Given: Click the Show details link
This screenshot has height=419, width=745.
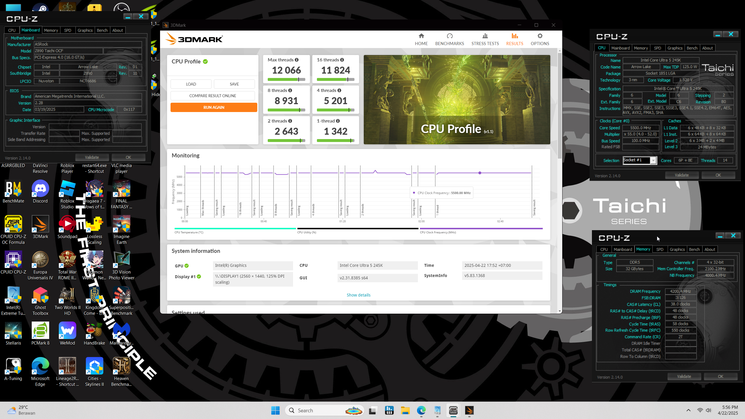Looking at the screenshot, I should pyautogui.click(x=359, y=295).
